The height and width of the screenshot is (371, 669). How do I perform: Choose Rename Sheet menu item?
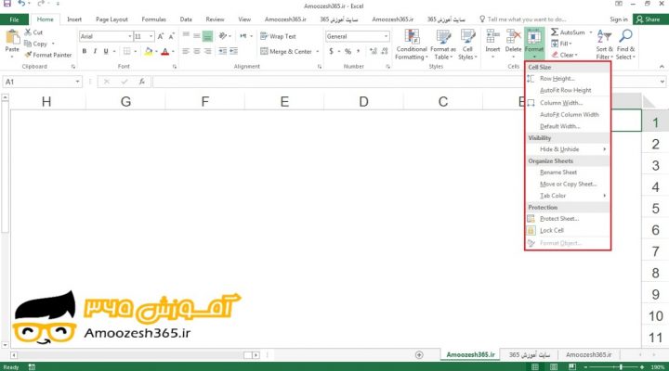(568, 173)
